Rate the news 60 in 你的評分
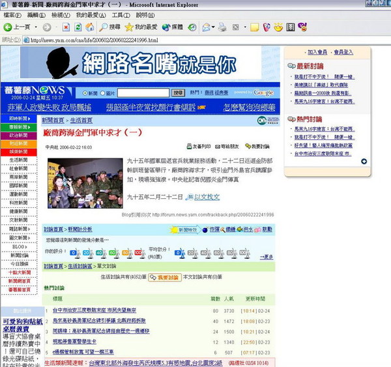Viewport: 391px width, 367px height. 114,253
